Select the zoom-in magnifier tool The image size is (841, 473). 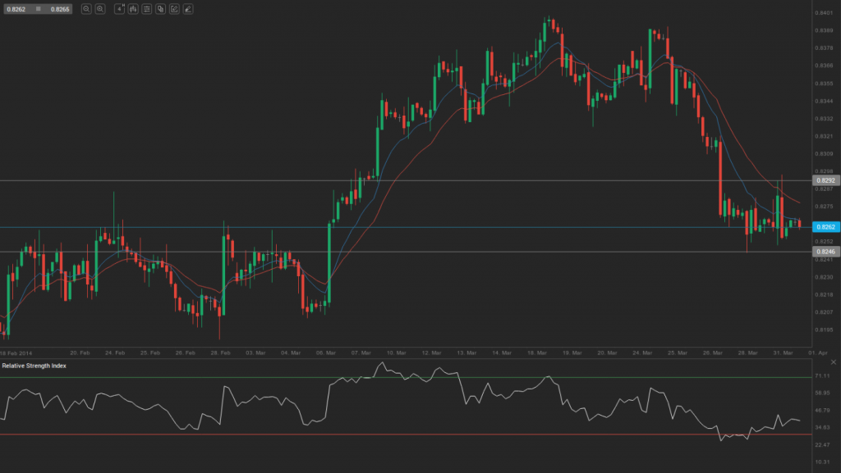pos(99,10)
